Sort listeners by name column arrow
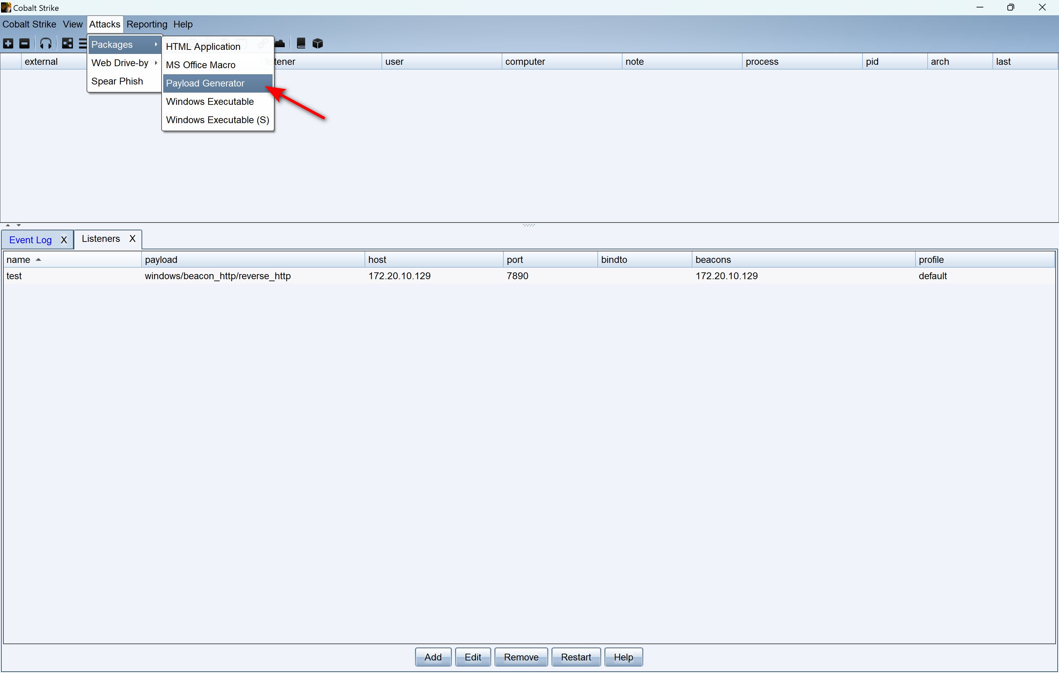 point(38,260)
